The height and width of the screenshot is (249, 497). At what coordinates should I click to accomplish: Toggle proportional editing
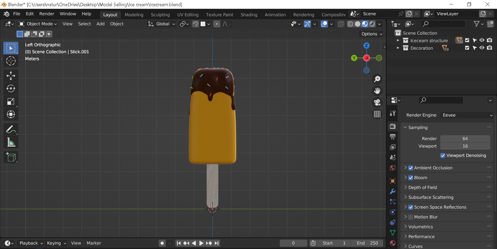click(x=217, y=24)
